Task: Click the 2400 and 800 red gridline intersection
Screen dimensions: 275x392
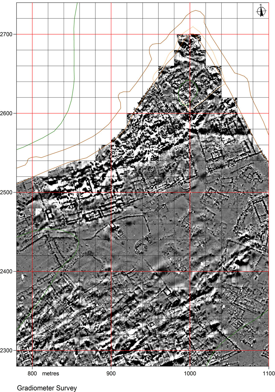Action: pos(32,272)
